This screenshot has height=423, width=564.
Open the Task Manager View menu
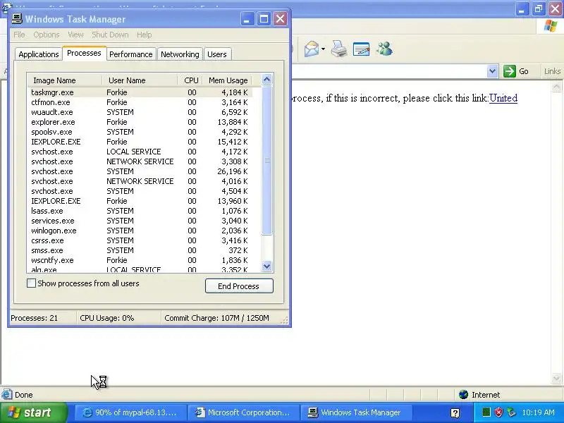pyautogui.click(x=75, y=35)
